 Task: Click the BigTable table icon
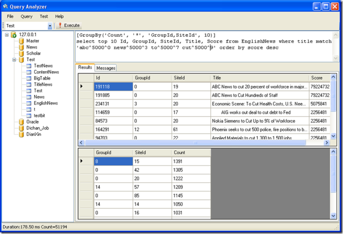click(x=29, y=78)
